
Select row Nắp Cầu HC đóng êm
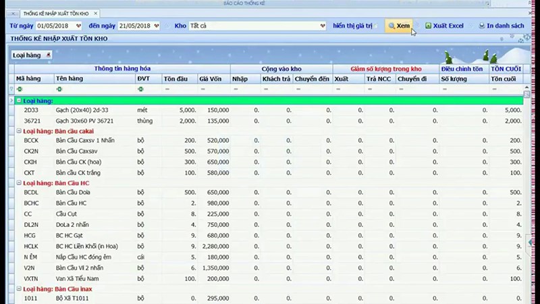pyautogui.click(x=269, y=257)
